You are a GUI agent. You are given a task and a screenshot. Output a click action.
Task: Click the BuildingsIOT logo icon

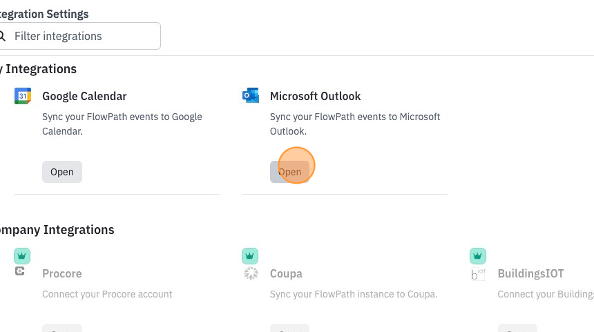point(478,274)
